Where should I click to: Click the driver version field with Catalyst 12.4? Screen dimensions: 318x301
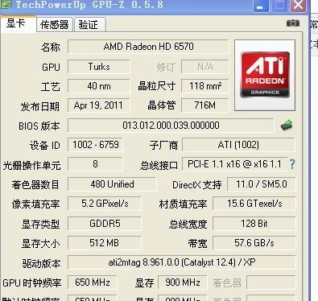182,262
